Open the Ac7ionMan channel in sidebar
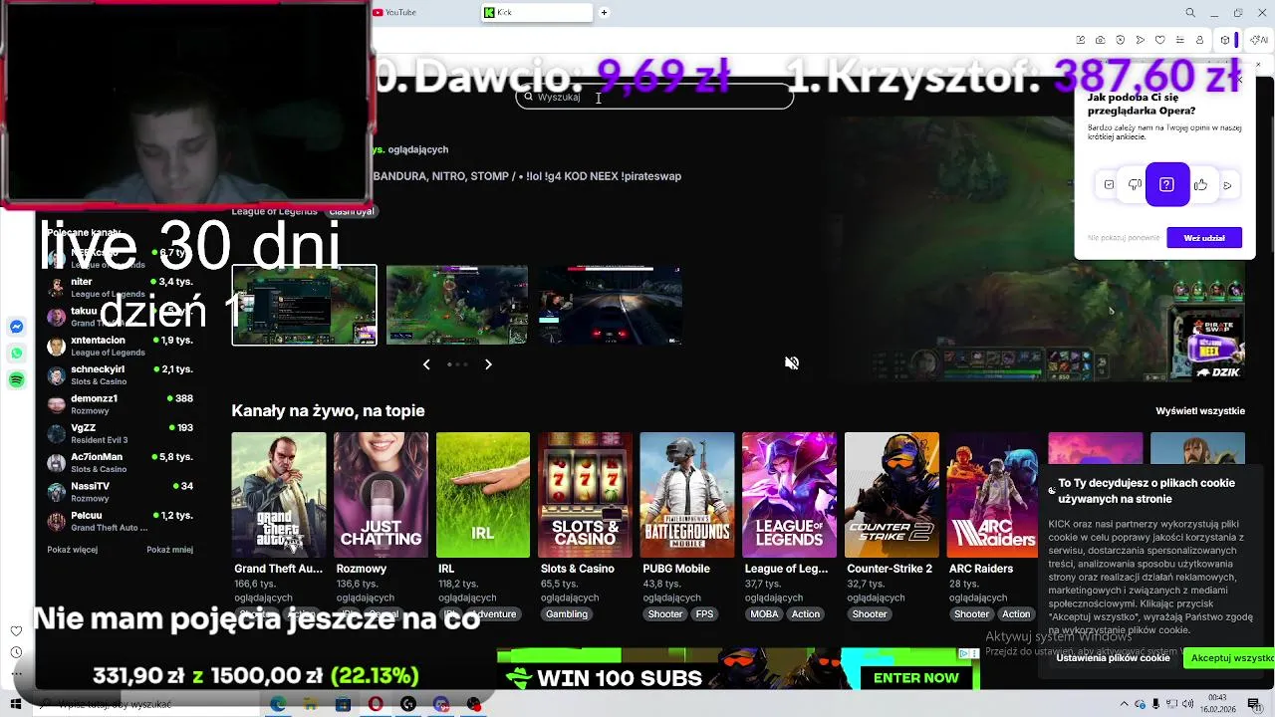The image size is (1275, 717). 120,462
